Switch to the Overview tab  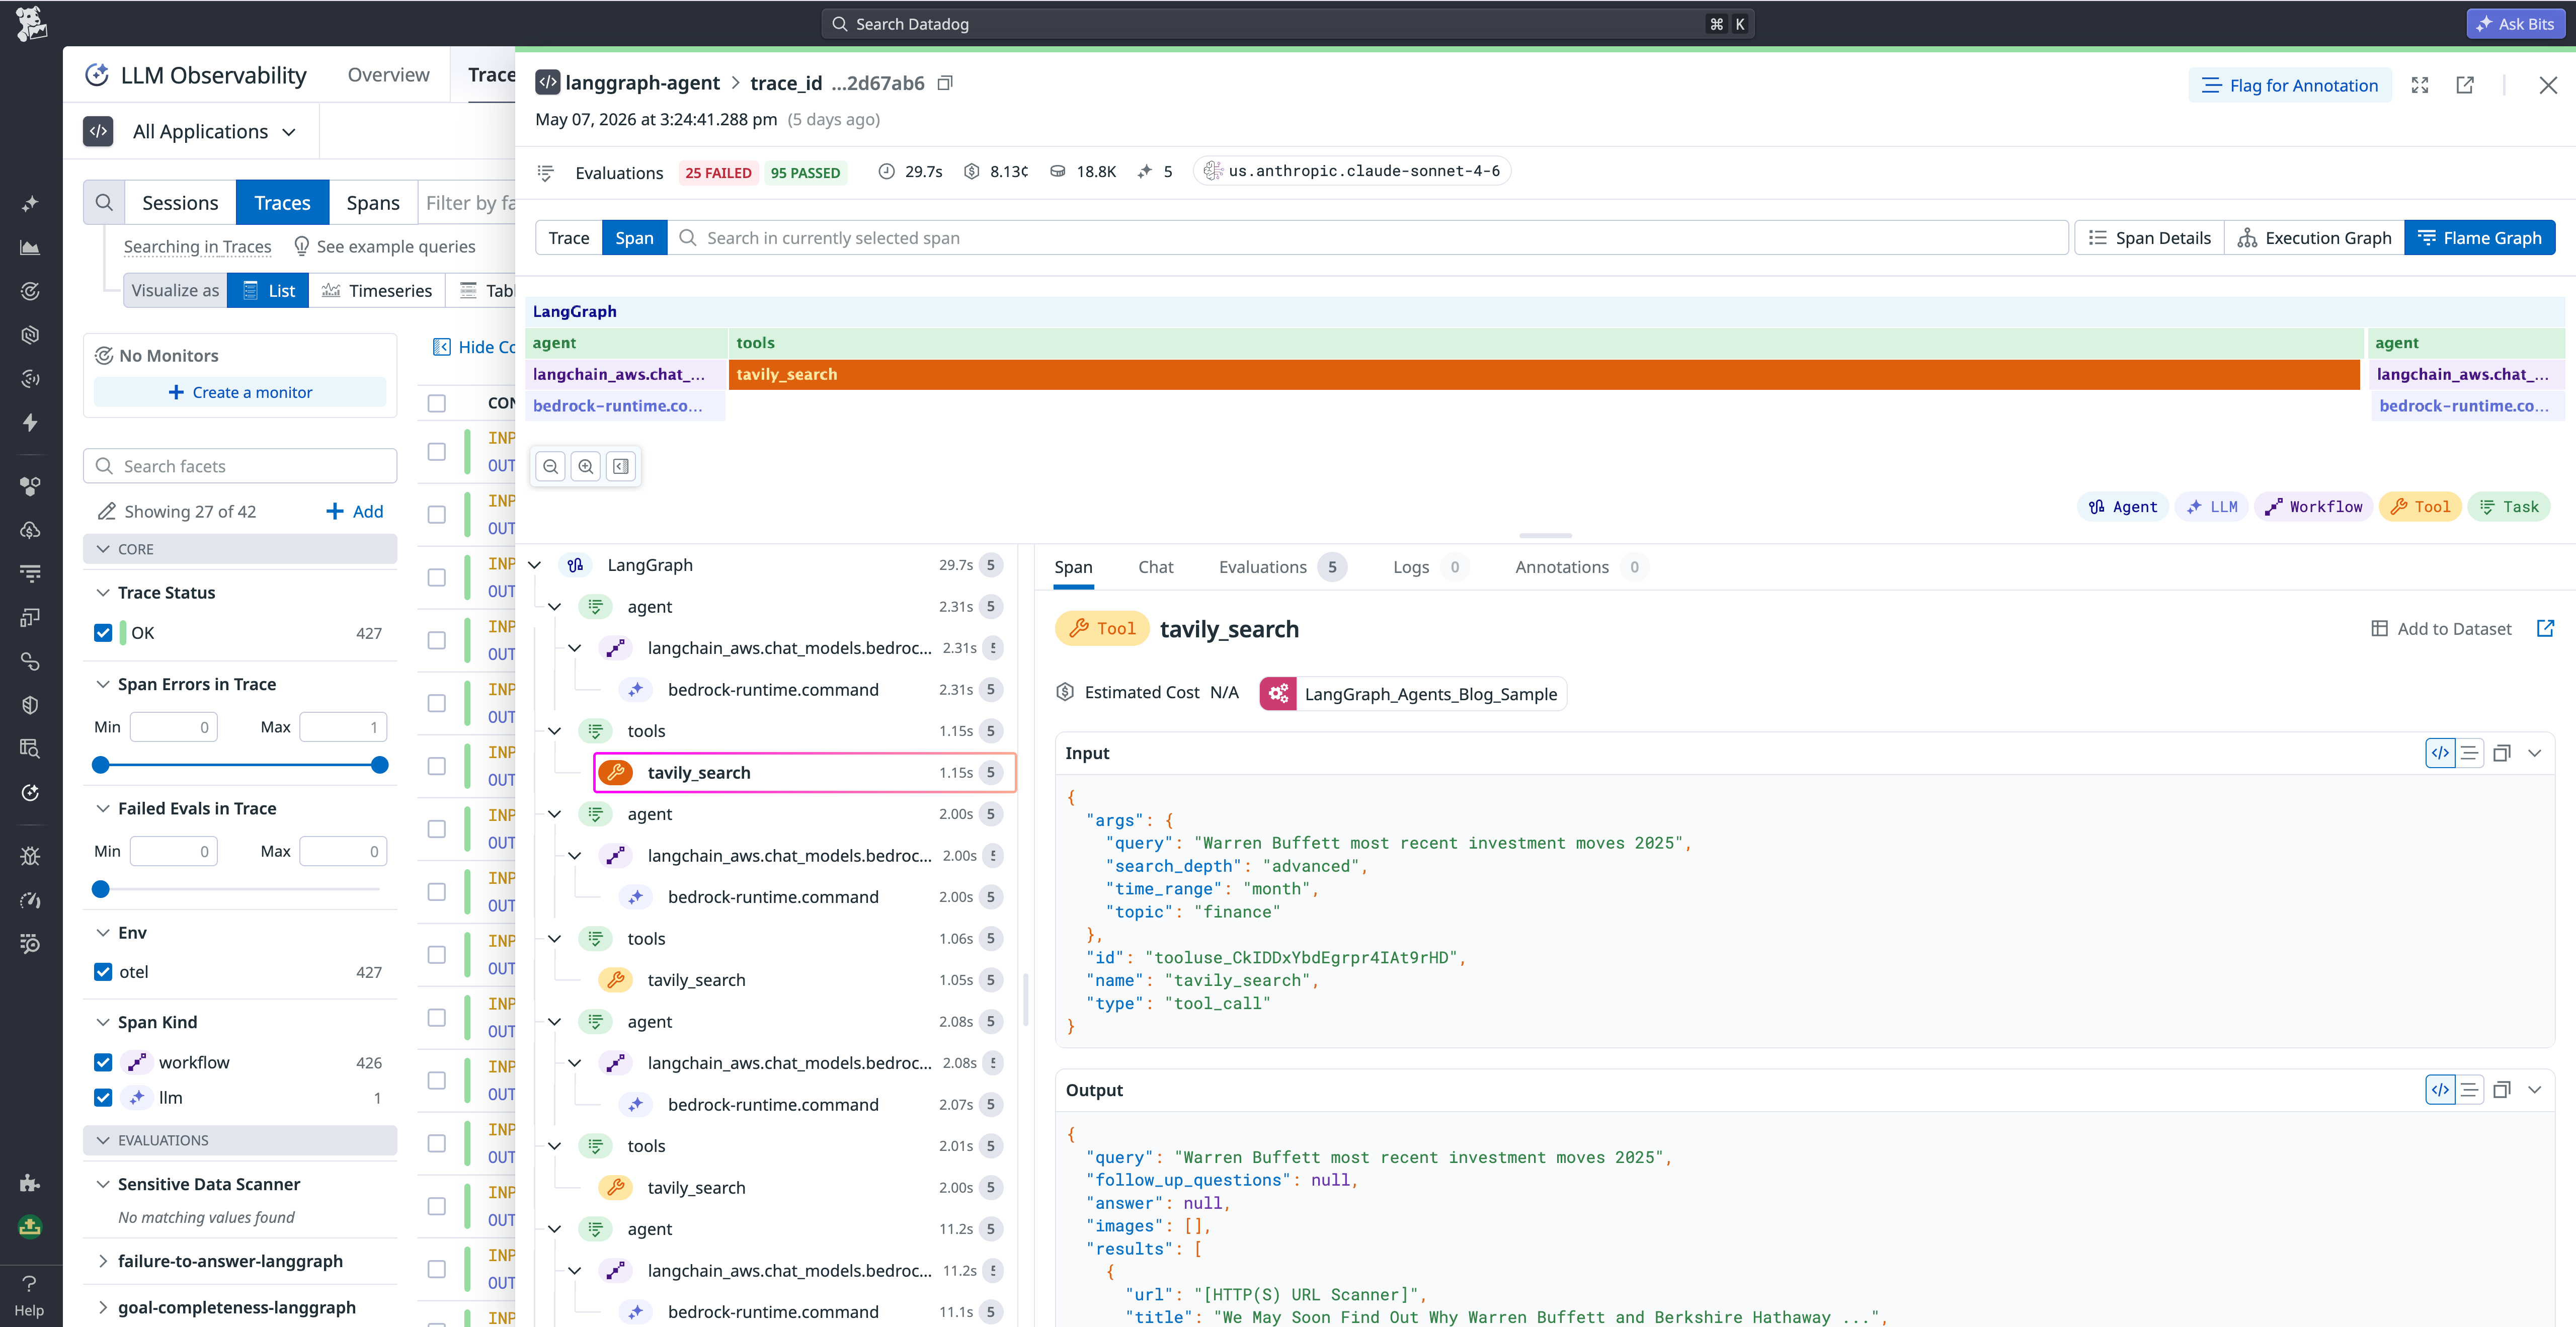[x=388, y=75]
